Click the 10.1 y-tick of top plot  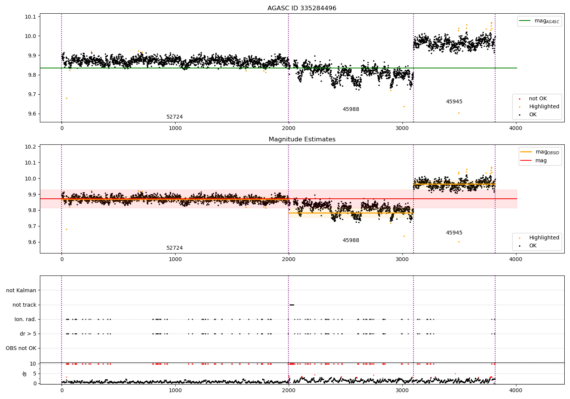point(31,17)
